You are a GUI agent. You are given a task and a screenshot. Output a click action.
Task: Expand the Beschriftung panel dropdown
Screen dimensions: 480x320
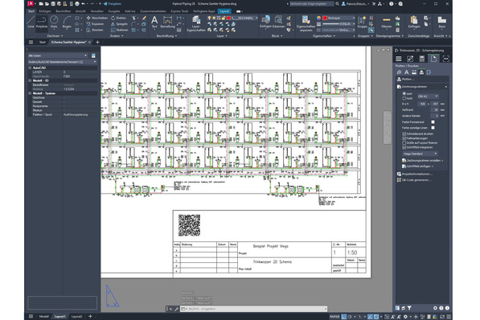(x=166, y=36)
